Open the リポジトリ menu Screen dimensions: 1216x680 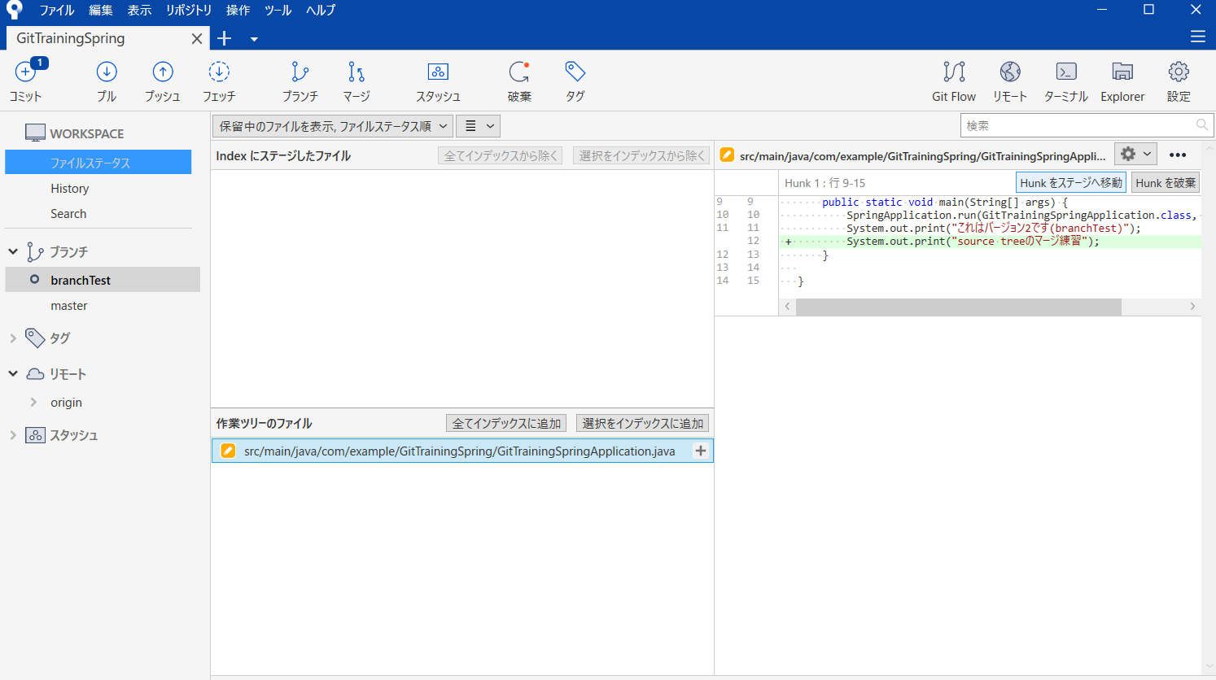(x=188, y=10)
